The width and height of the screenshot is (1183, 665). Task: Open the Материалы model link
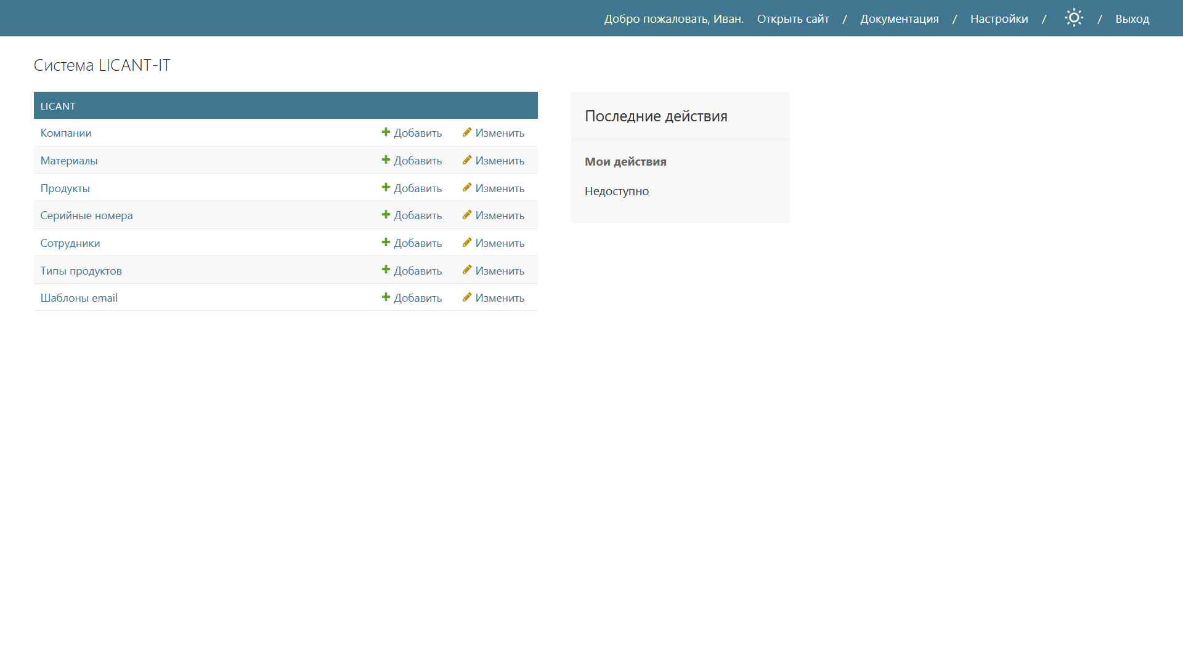tap(69, 161)
